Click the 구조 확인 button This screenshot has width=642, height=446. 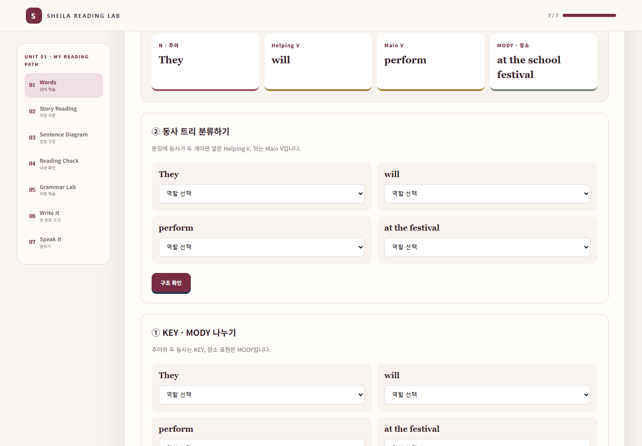pyautogui.click(x=171, y=283)
